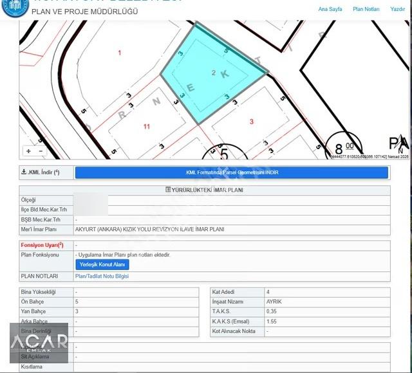Open the Yazdır menu link
Screen dimensions: 412x373
[397, 9]
